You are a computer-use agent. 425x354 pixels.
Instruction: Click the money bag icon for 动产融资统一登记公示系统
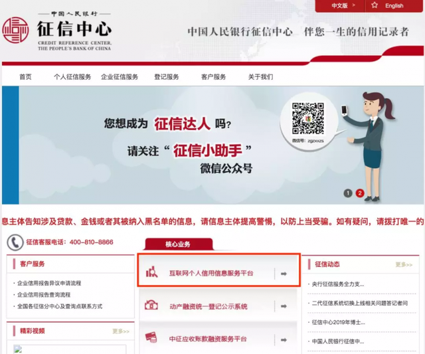(x=151, y=306)
